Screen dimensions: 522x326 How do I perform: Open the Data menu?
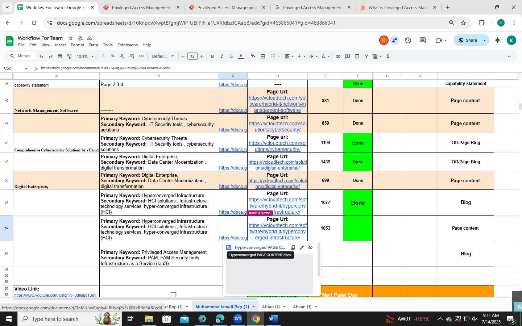pos(94,45)
